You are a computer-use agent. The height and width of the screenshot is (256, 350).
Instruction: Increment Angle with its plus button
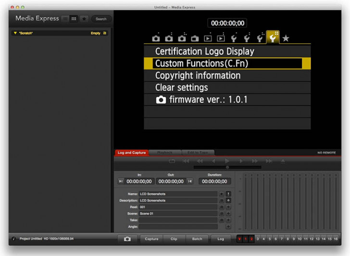click(x=228, y=227)
